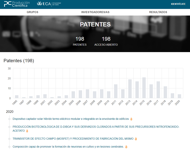190x152 pixels.
Task: Select the 2012 bar in chart
Action: 123,94
